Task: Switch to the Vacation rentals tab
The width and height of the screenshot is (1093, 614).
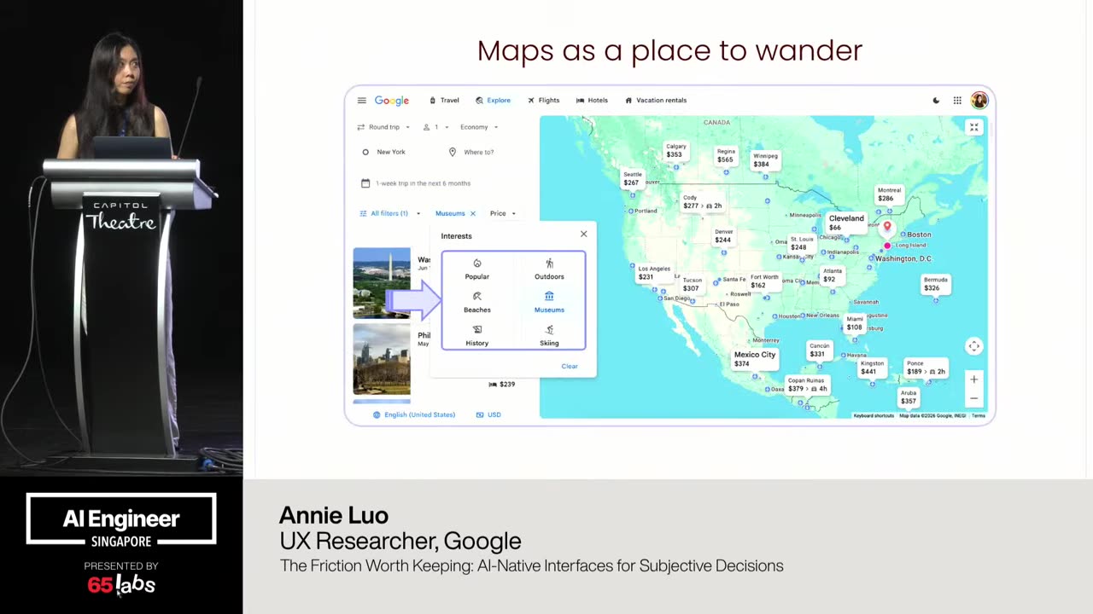Action: click(656, 101)
